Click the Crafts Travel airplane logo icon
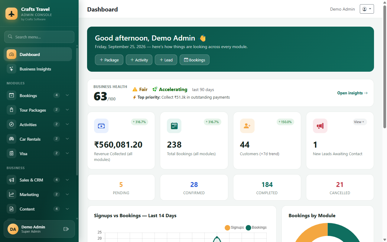 click(x=11, y=14)
